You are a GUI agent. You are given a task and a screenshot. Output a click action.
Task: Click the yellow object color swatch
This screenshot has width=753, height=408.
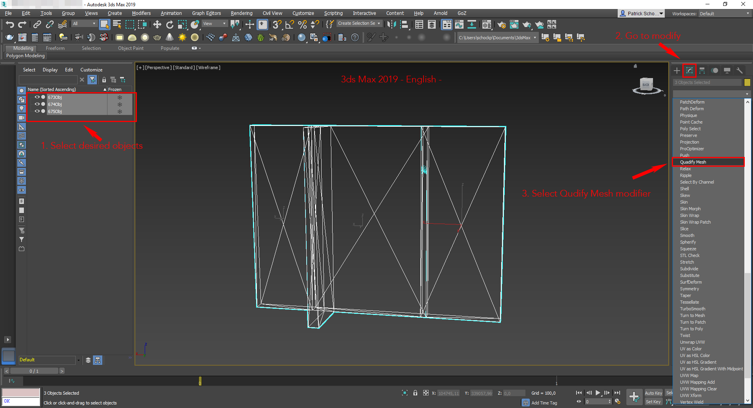(x=747, y=82)
